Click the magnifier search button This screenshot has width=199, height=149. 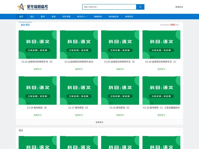coord(140,7)
